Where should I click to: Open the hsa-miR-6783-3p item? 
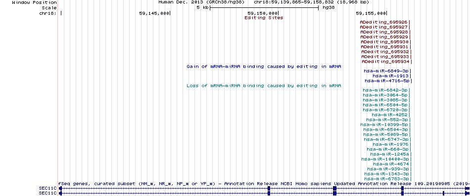[387, 179]
